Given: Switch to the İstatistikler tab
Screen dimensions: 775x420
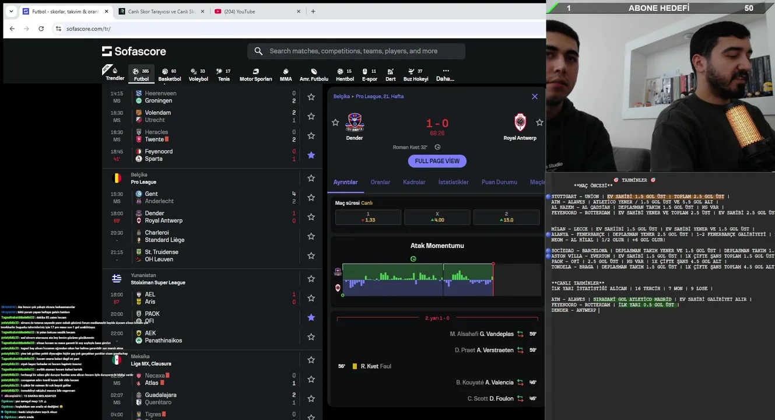Looking at the screenshot, I should point(453,182).
